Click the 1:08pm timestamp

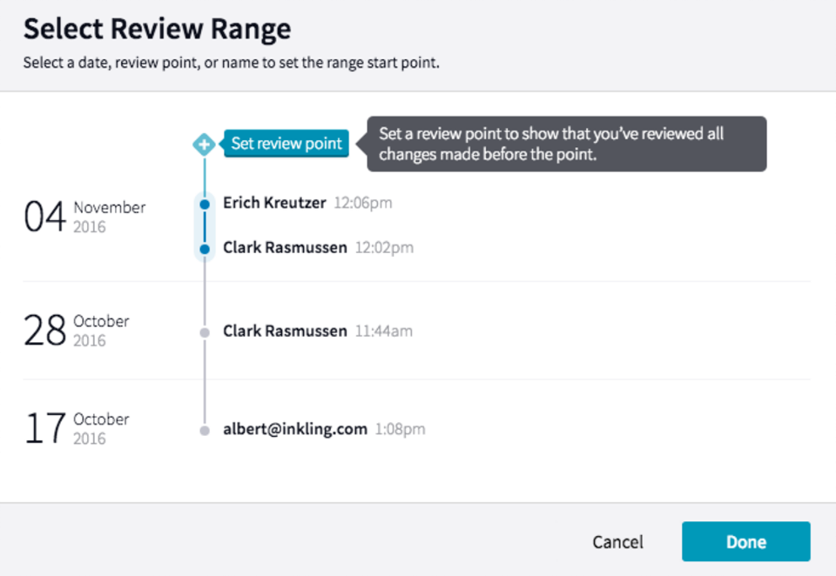point(401,430)
